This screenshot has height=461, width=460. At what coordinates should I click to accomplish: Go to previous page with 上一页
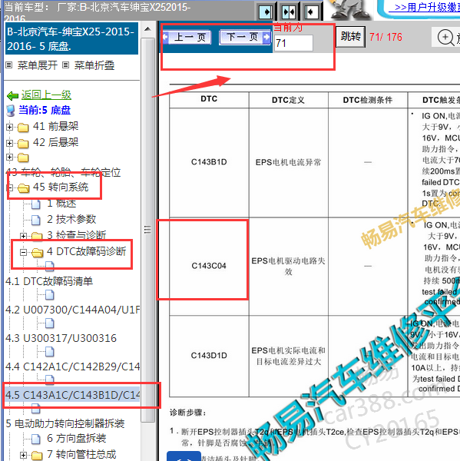187,38
